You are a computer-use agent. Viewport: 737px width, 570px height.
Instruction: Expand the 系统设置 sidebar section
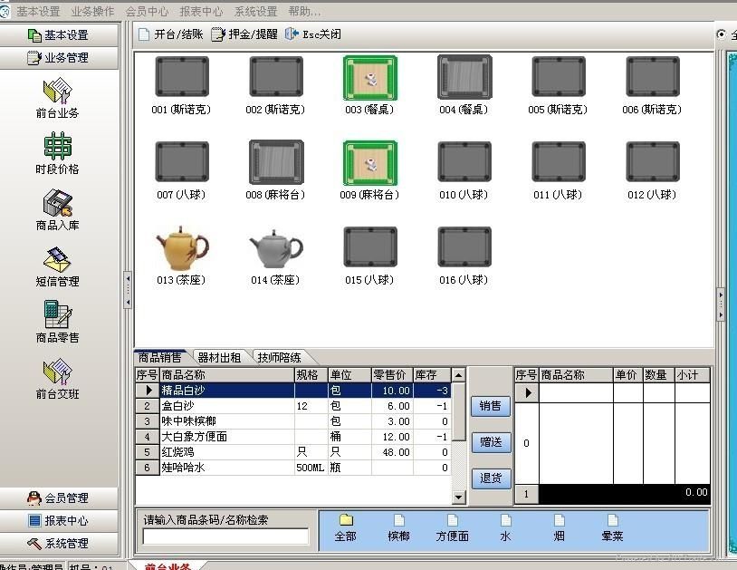click(x=59, y=543)
